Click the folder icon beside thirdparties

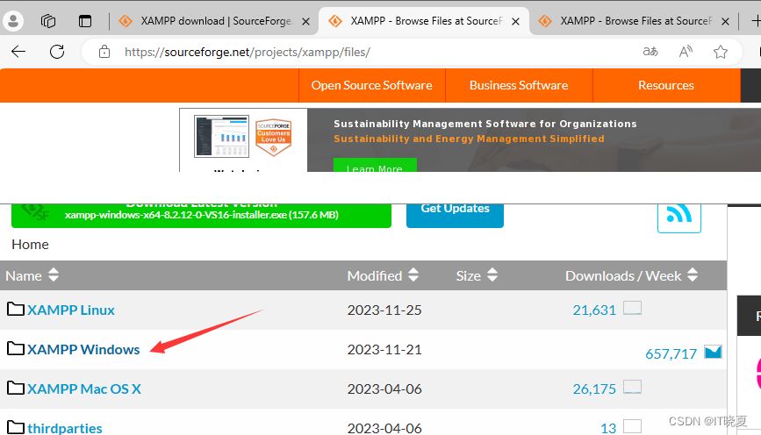click(x=16, y=427)
